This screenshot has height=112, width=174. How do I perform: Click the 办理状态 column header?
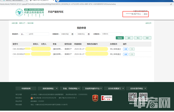(x=114, y=44)
